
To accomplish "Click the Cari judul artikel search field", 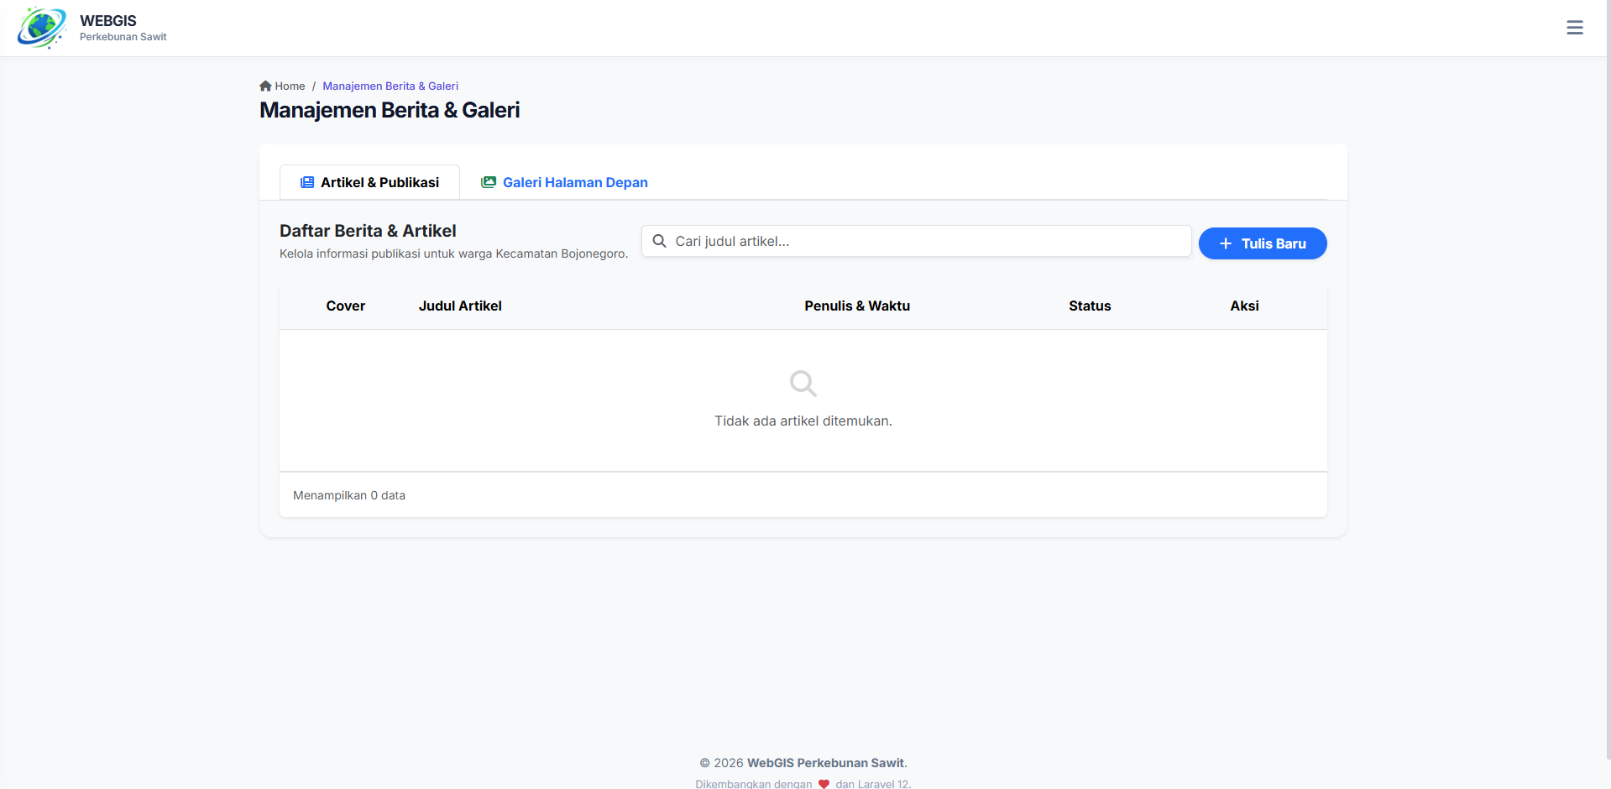I will click(915, 241).
